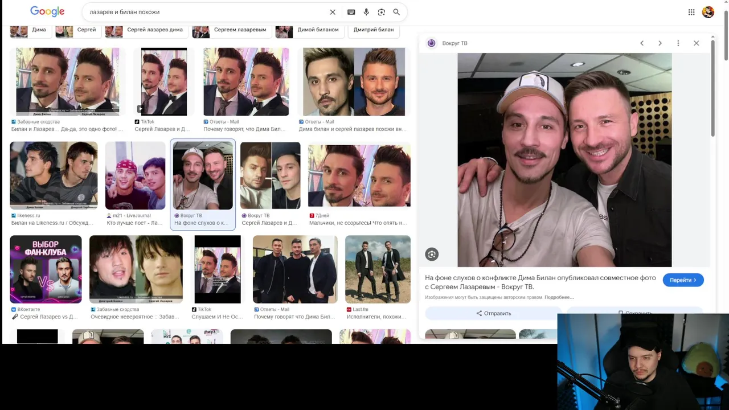Open the on-screen keyboard input tool
Viewport: 729px width, 410px height.
[x=351, y=12]
